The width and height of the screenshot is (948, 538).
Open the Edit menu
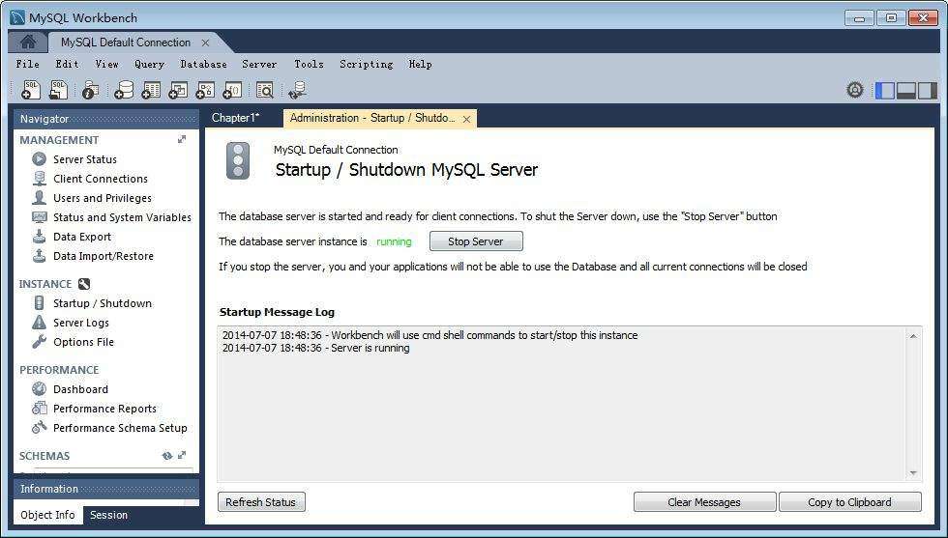click(x=67, y=64)
